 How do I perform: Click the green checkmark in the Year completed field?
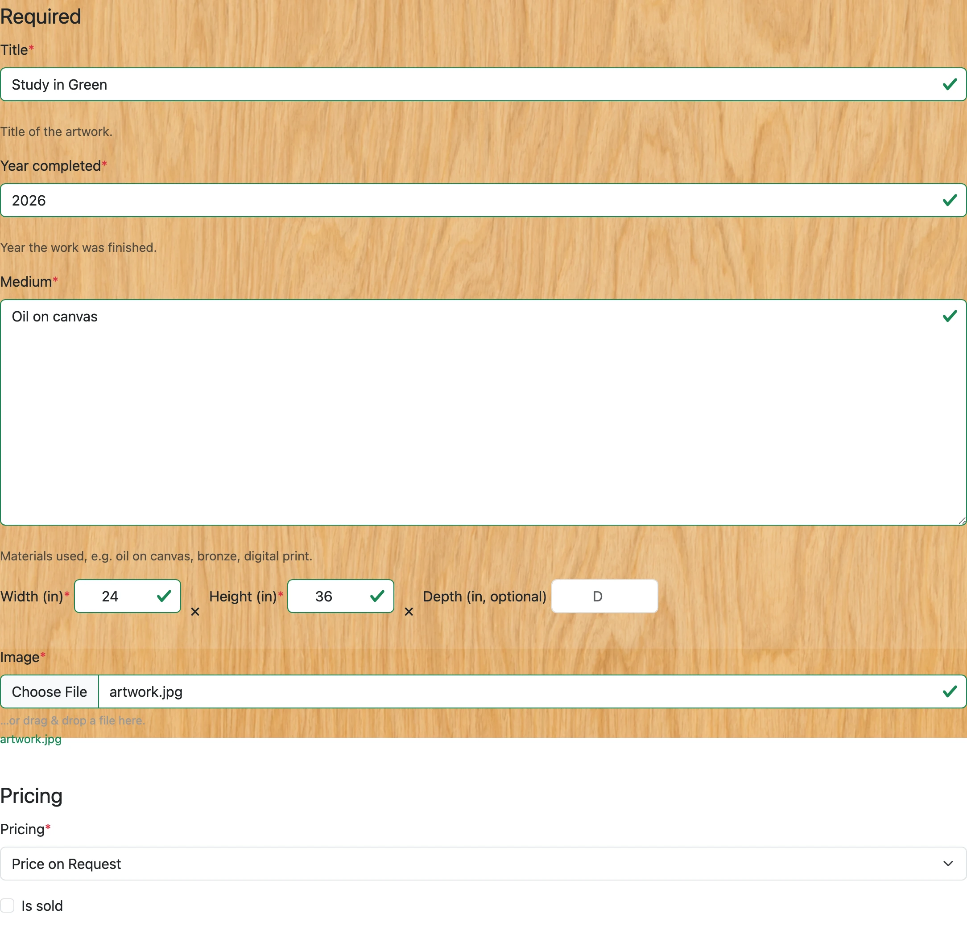point(950,200)
